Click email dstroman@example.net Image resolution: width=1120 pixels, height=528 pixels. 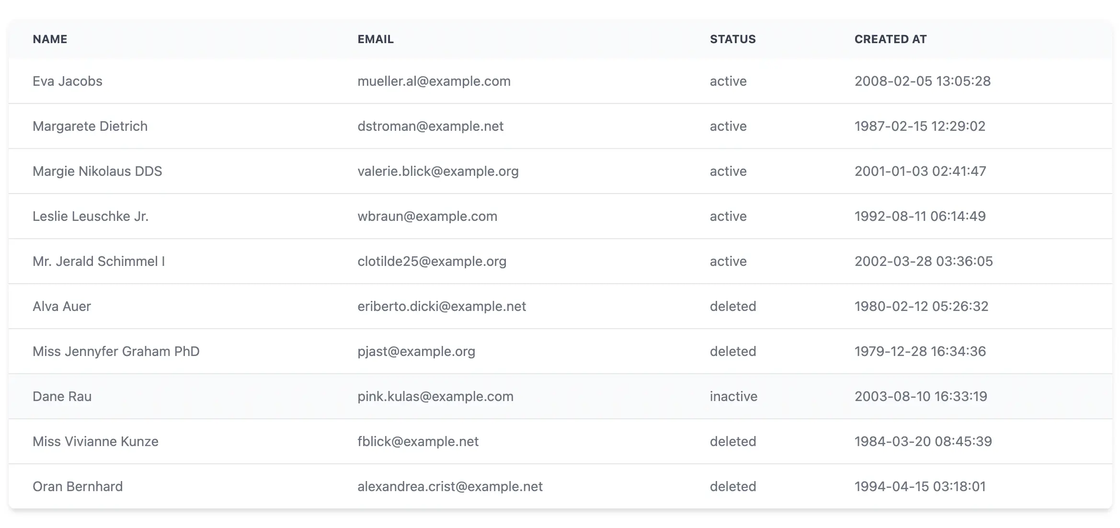pos(430,126)
